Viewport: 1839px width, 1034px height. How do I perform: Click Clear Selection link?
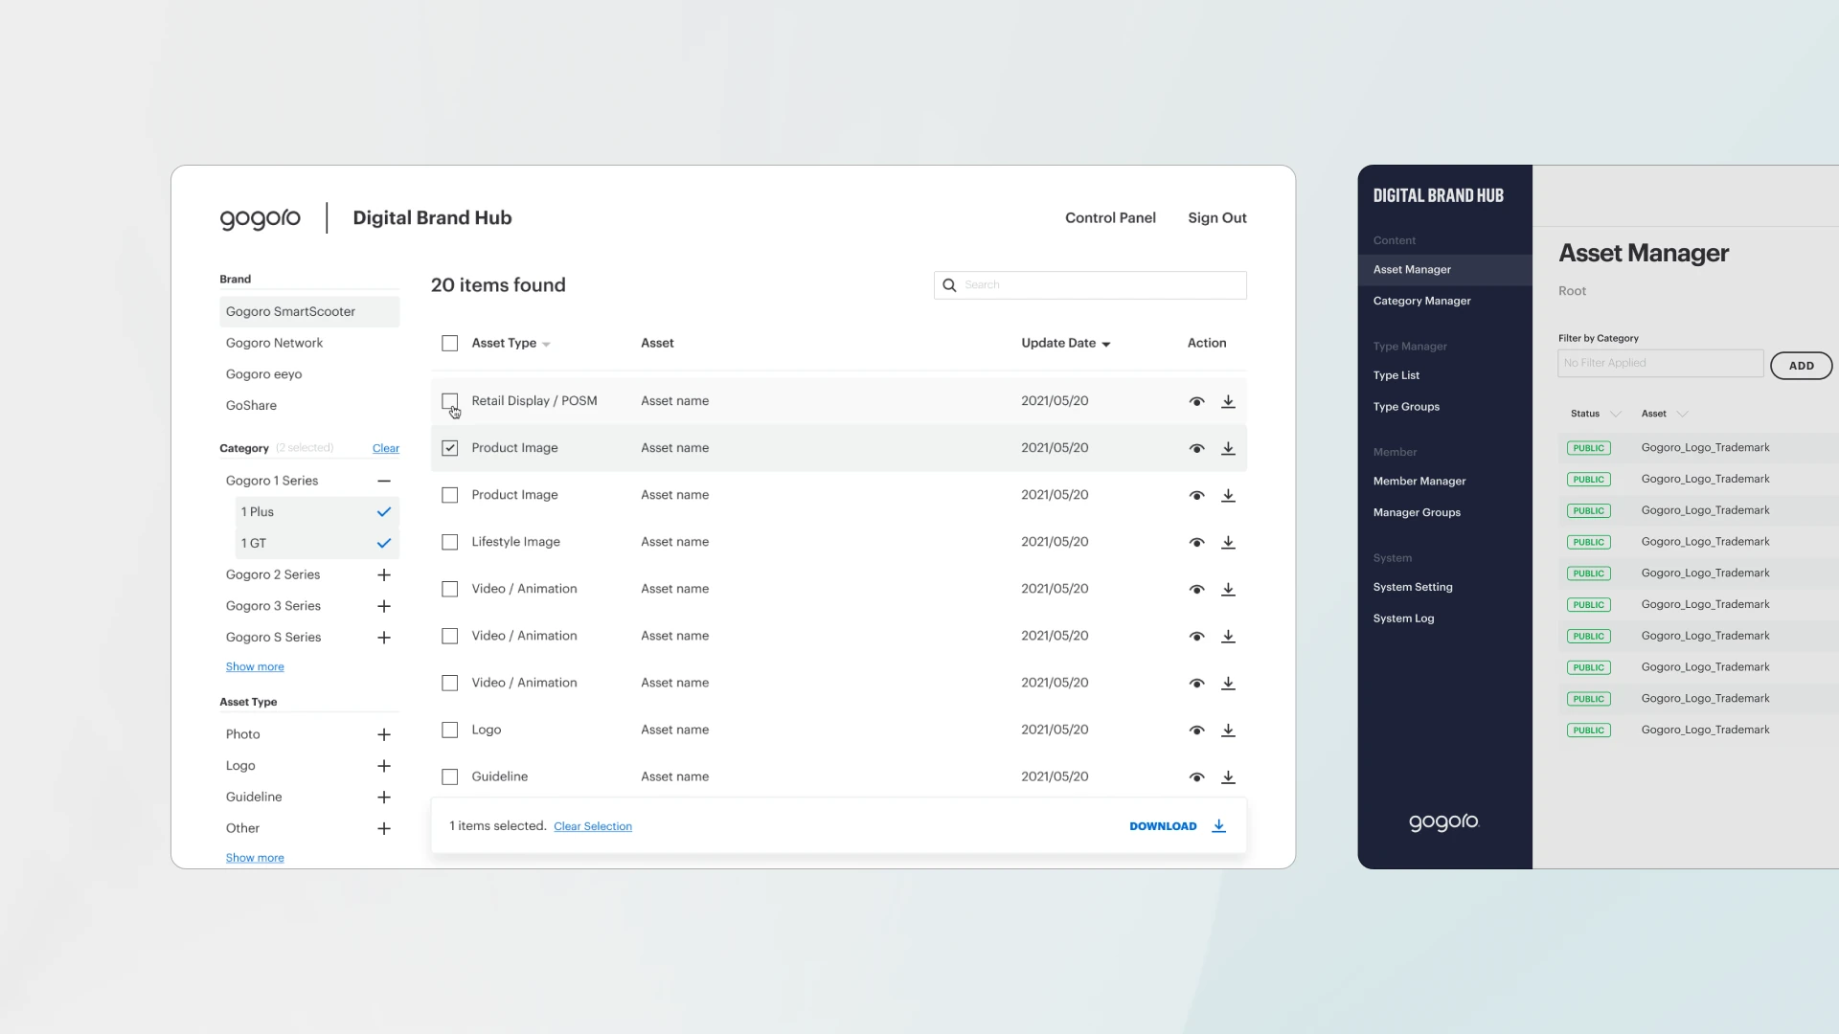pyautogui.click(x=593, y=826)
